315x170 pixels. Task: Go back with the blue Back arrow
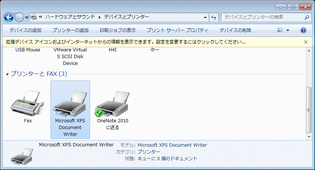pyautogui.click(x=9, y=18)
